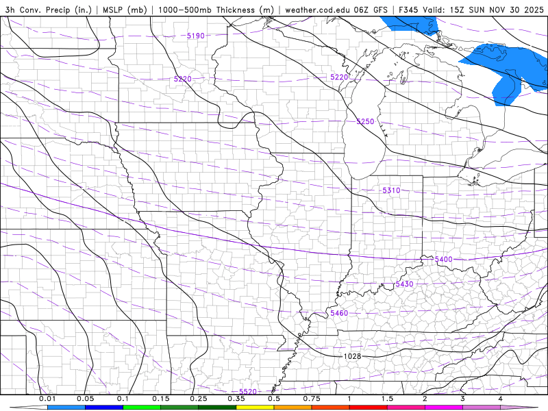
Task: Click the 5430 thickness contour label
Action: (x=404, y=284)
